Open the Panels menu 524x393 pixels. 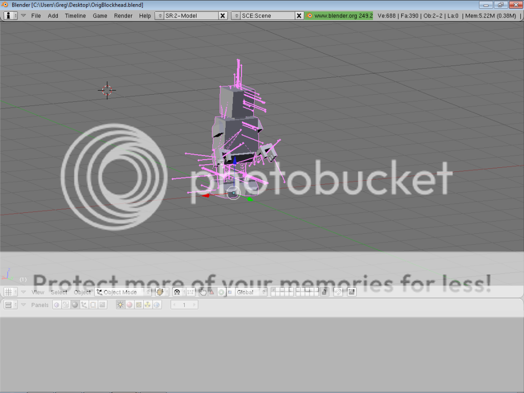(40, 305)
